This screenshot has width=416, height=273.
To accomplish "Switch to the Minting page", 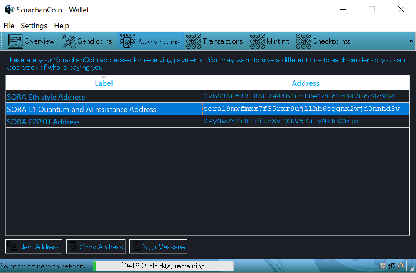I will (x=270, y=41).
